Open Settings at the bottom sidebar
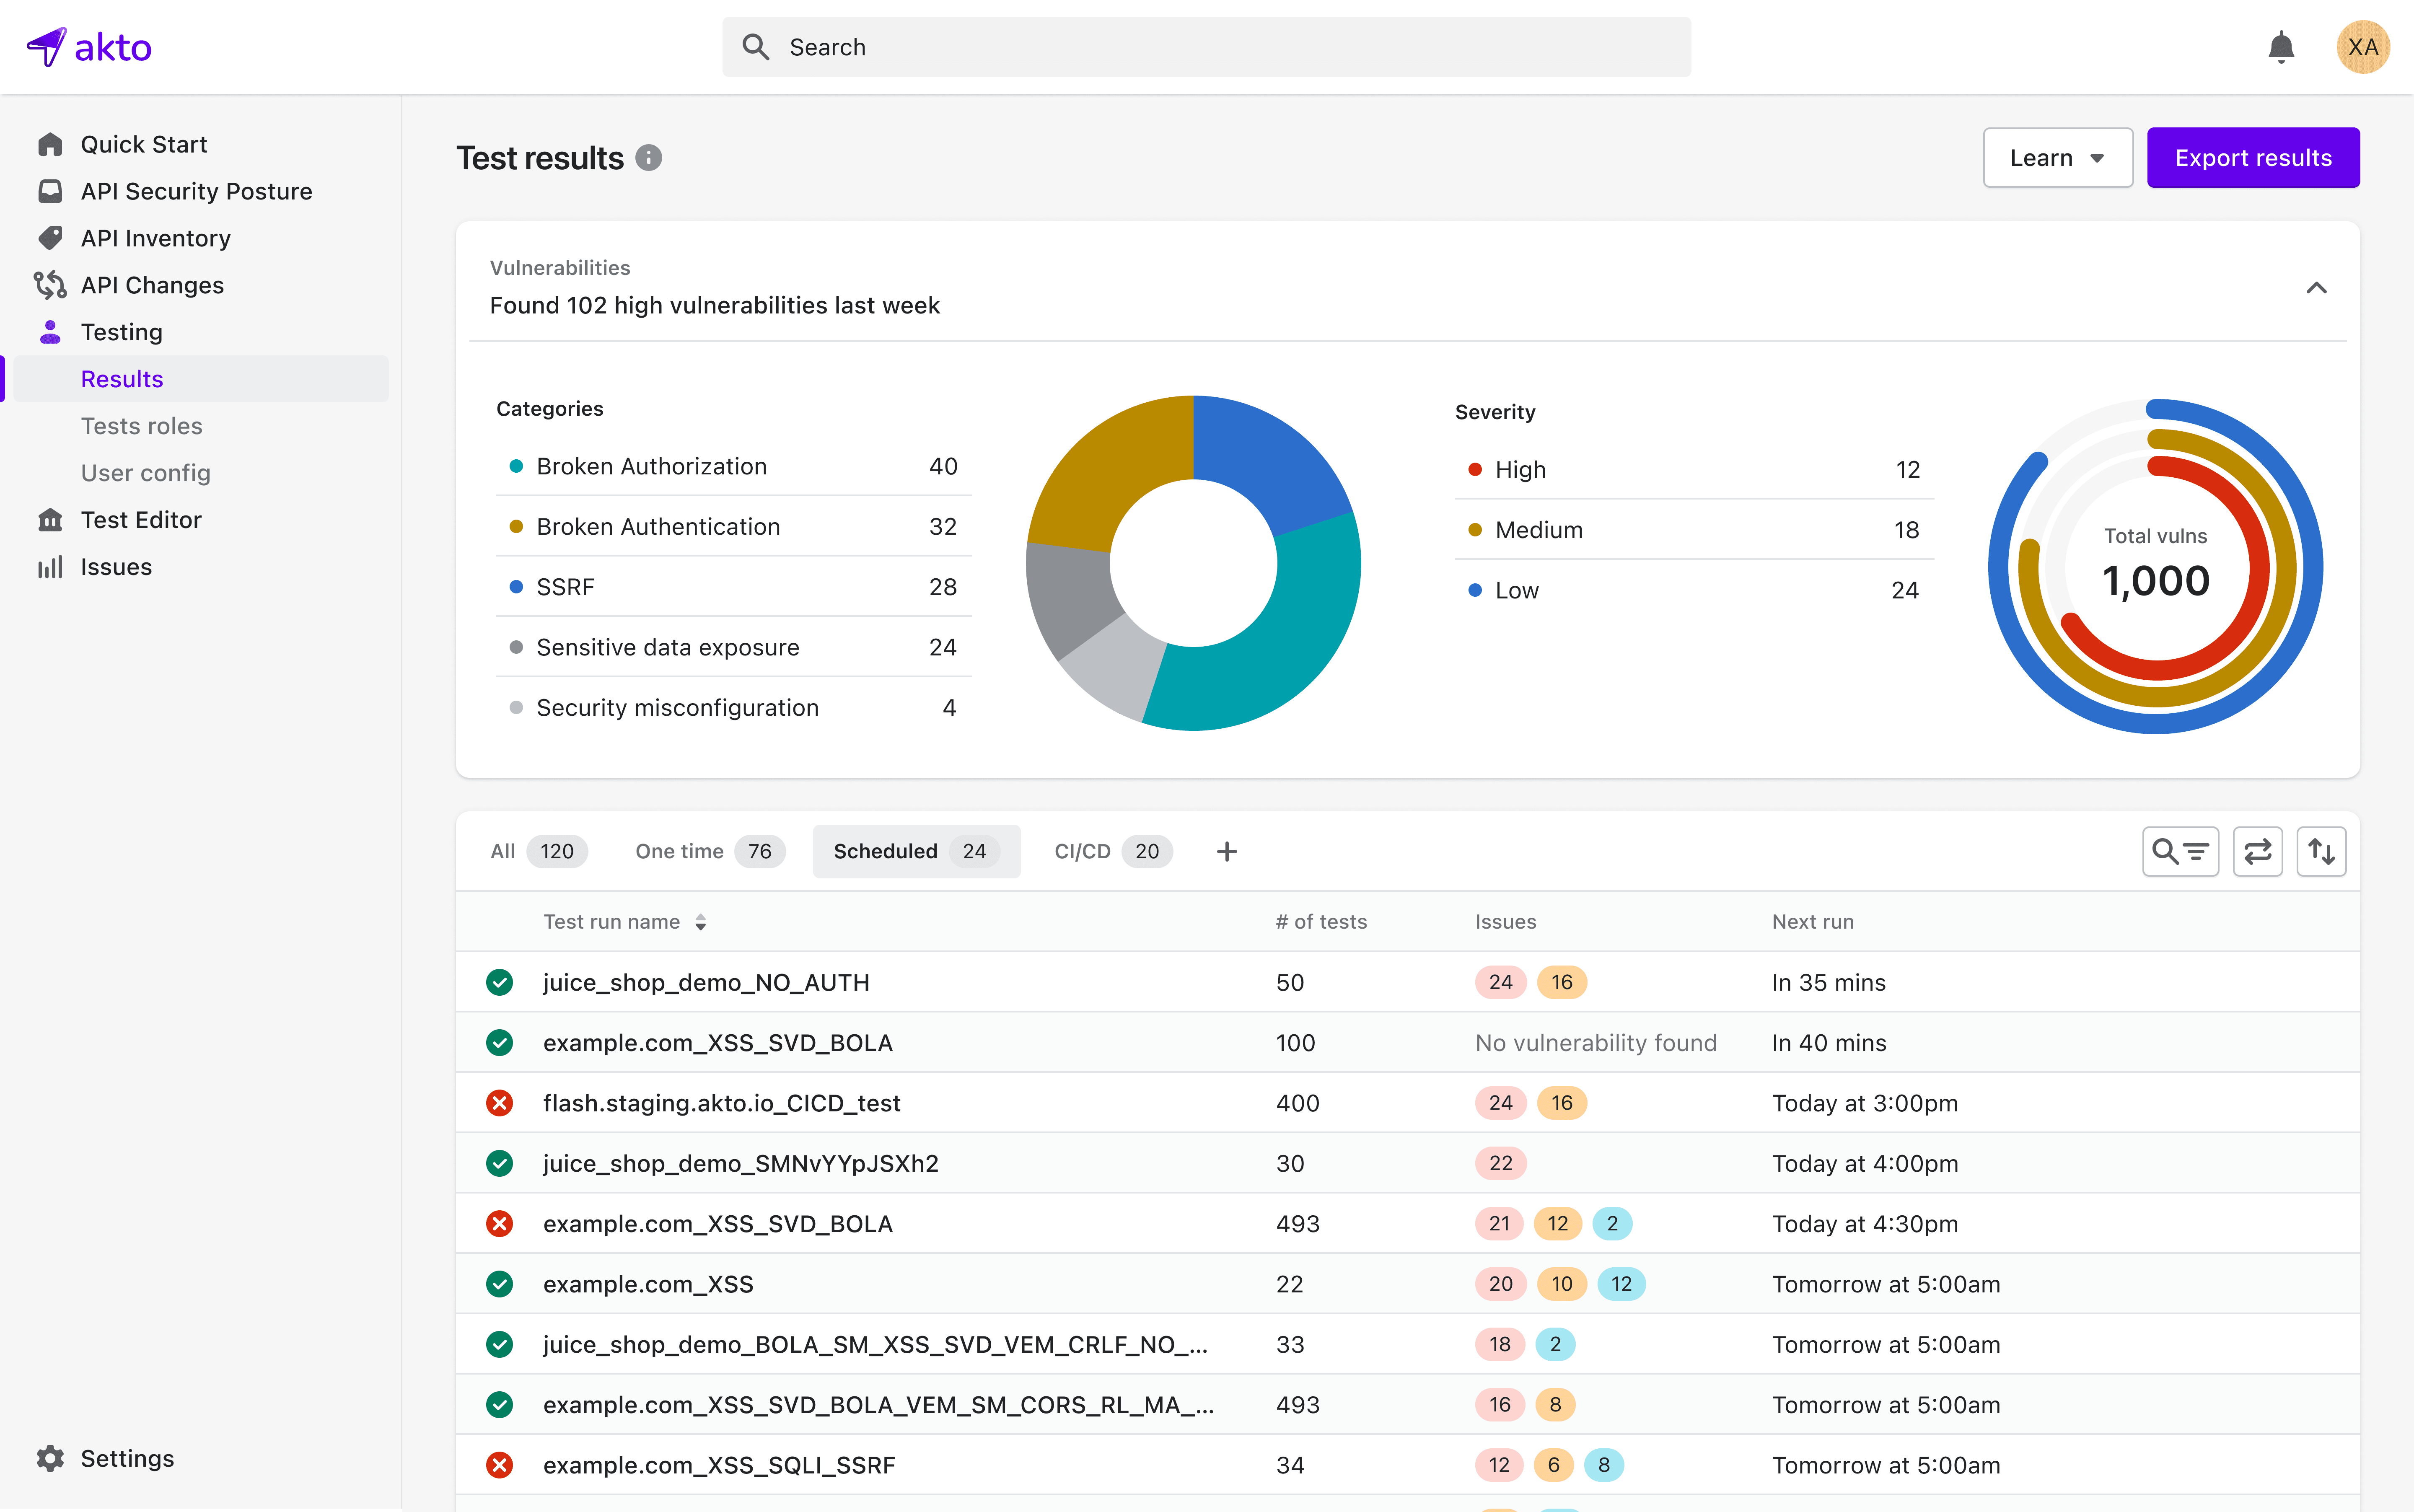2414x1512 pixels. [x=126, y=1458]
